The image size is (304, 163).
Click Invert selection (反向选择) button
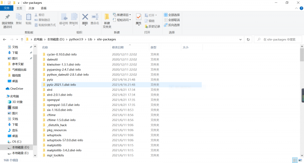[172, 25]
